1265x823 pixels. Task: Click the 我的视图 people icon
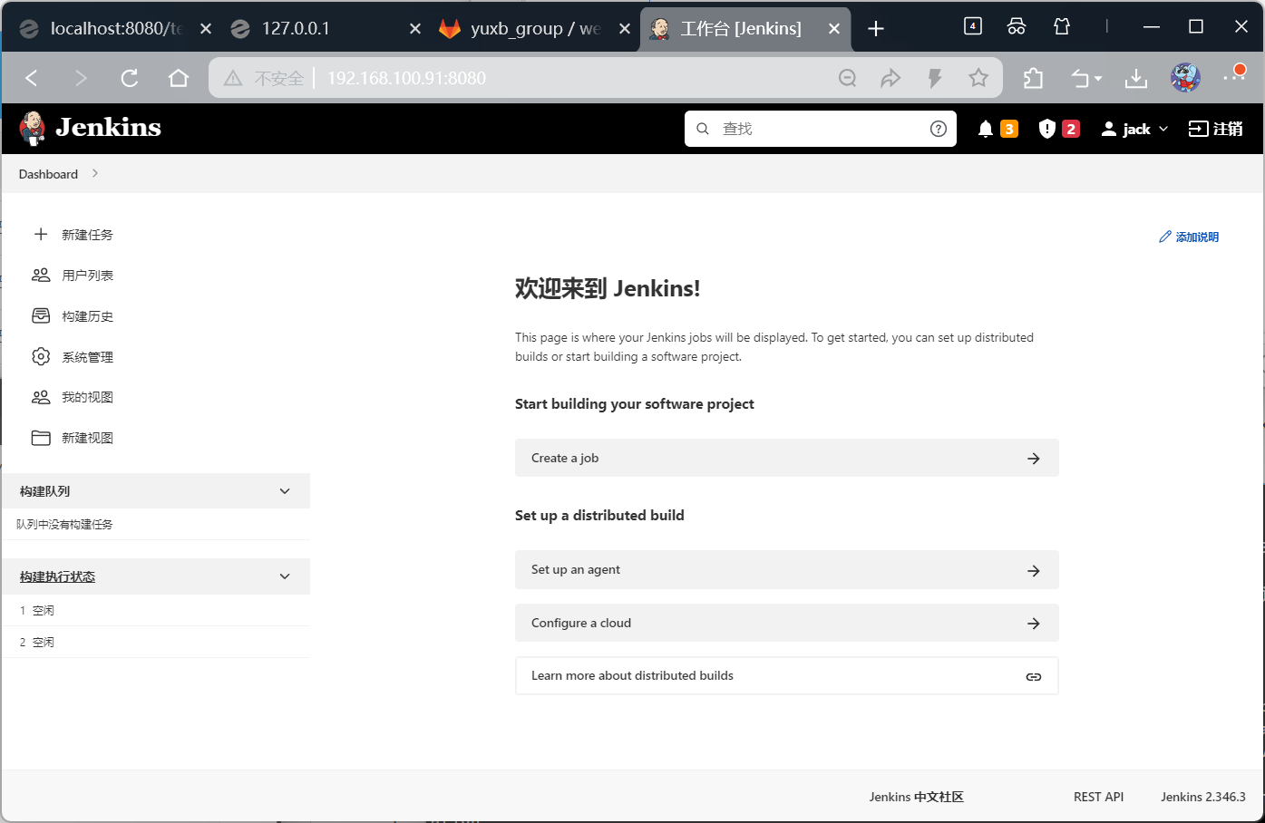click(x=41, y=397)
